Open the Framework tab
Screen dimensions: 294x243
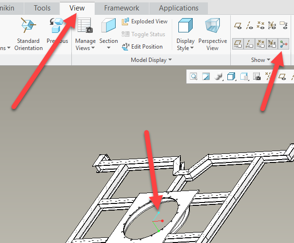pos(122,8)
